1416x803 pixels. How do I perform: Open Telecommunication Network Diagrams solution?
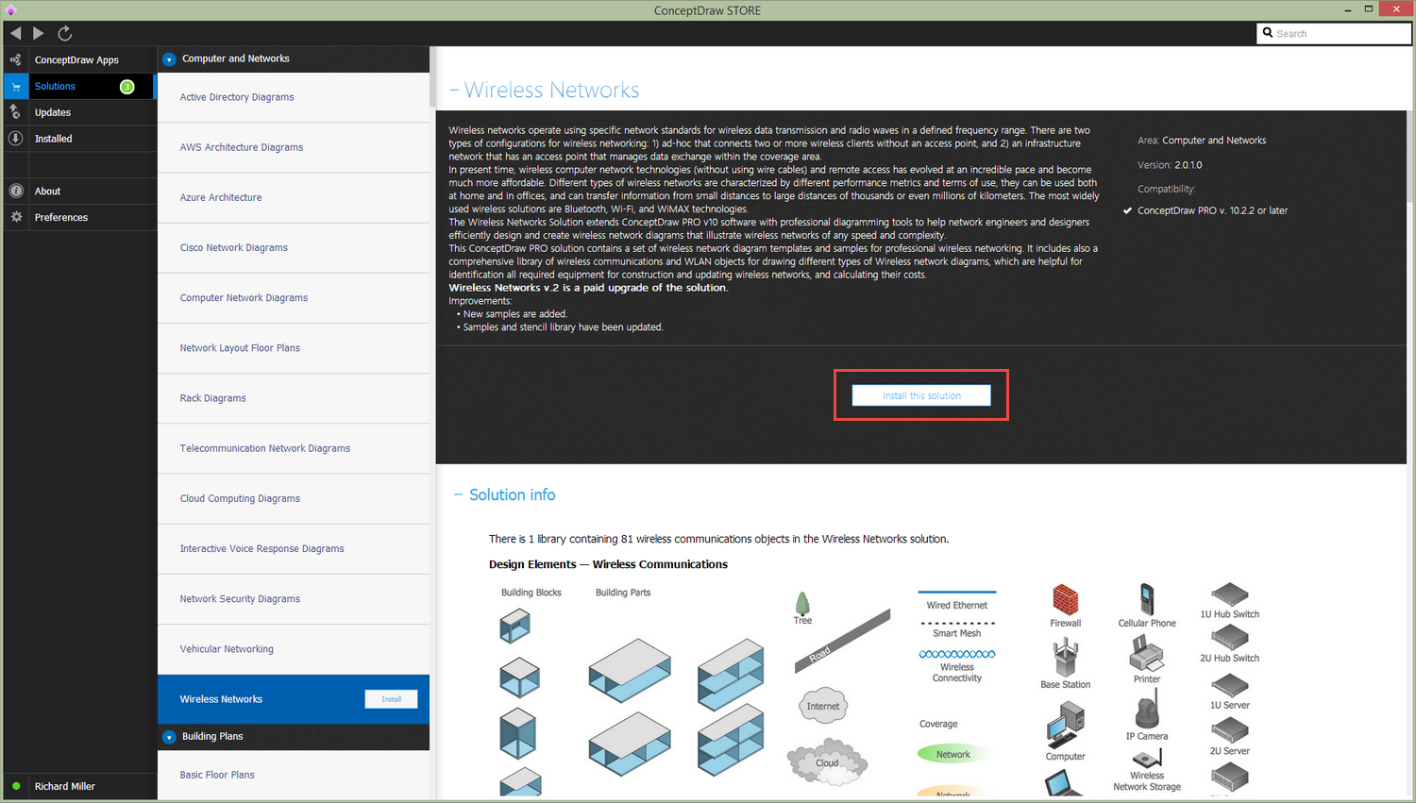tap(294, 448)
